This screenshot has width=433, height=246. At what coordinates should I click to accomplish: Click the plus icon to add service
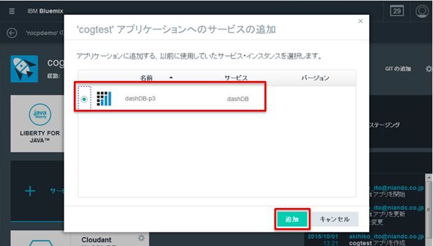[30, 191]
